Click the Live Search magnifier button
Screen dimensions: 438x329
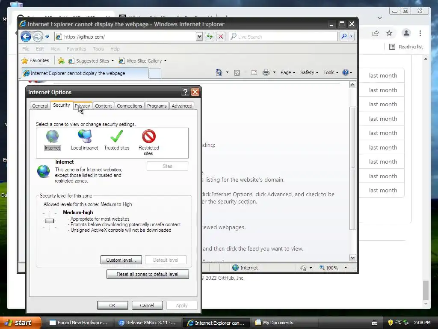[x=344, y=36]
